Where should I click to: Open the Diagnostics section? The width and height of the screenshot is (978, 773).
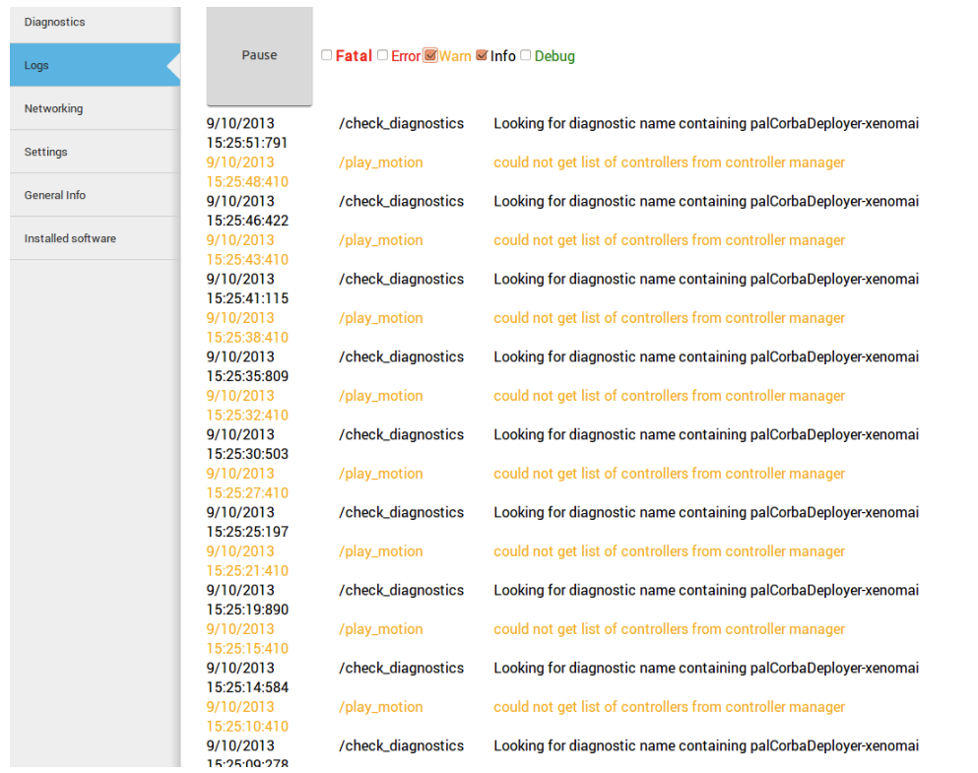[95, 22]
